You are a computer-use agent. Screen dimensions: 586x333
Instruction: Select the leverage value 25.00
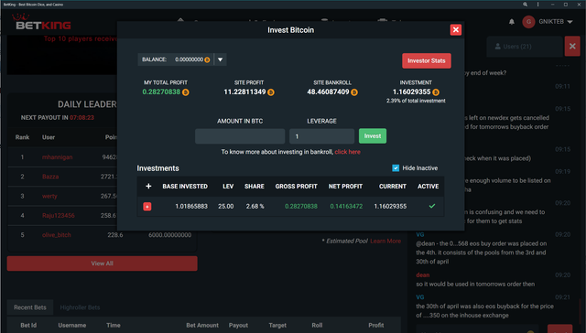coord(226,207)
